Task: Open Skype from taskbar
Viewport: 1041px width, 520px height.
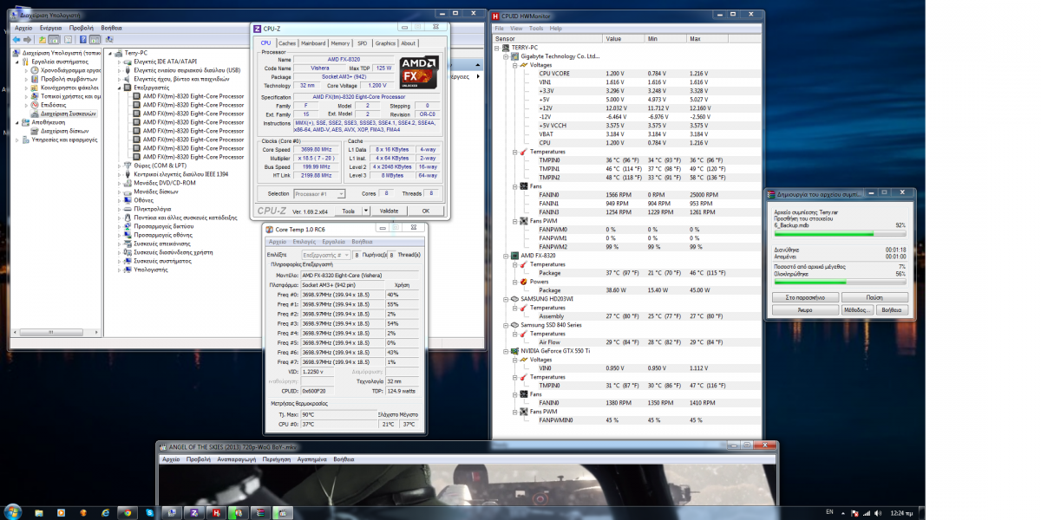Action: (x=150, y=513)
